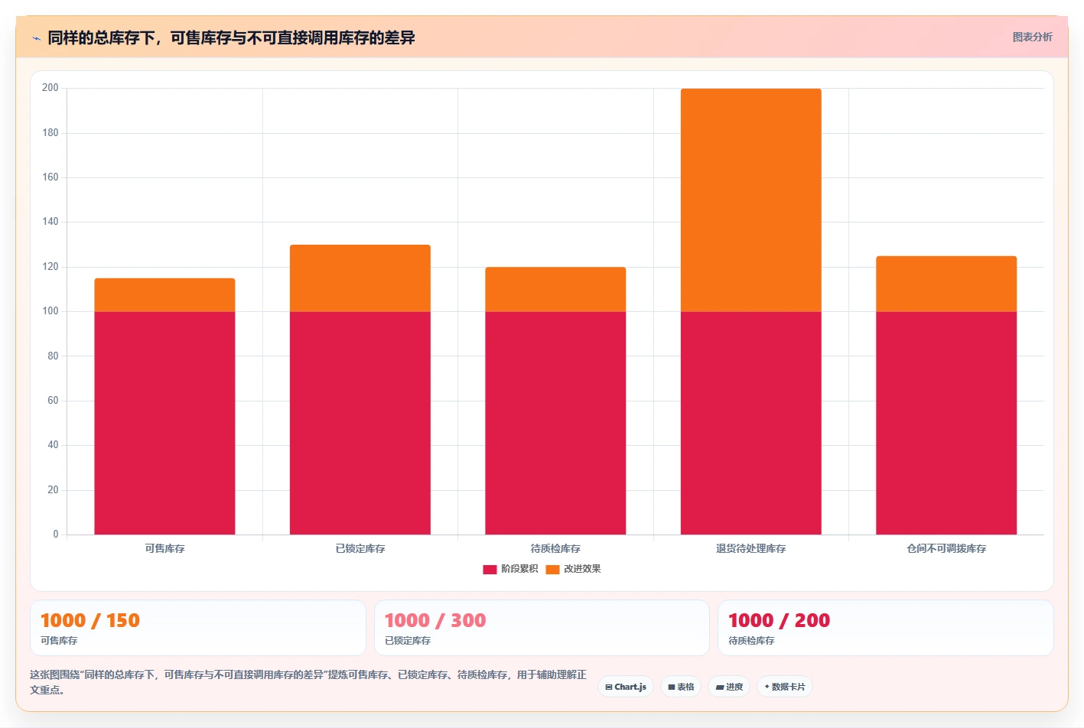Click the 120 y-axis tick label
Screen dimensions: 1084x728
(x=50, y=267)
